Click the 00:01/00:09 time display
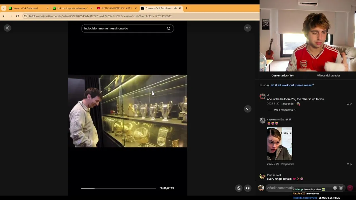The width and height of the screenshot is (356, 200). coord(167,188)
